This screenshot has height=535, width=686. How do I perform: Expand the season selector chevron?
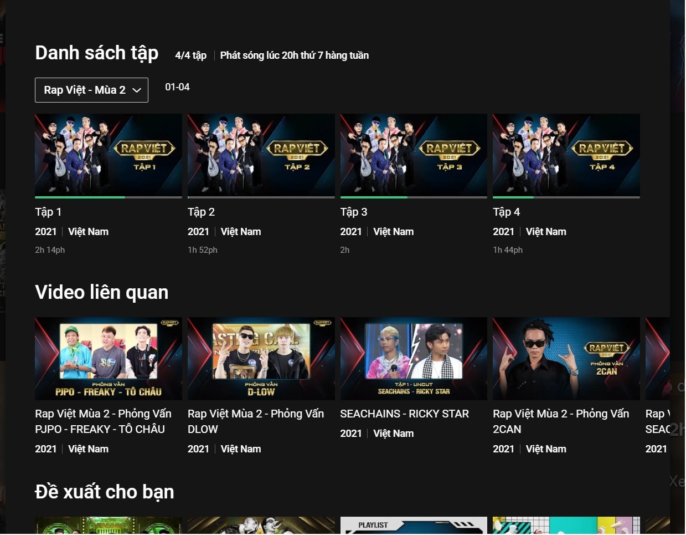[137, 90]
